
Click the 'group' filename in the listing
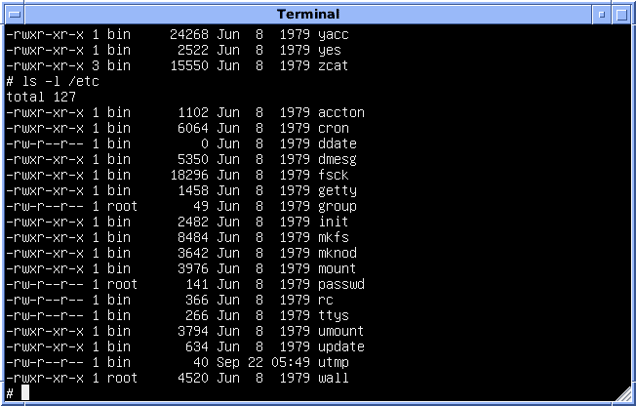(338, 206)
